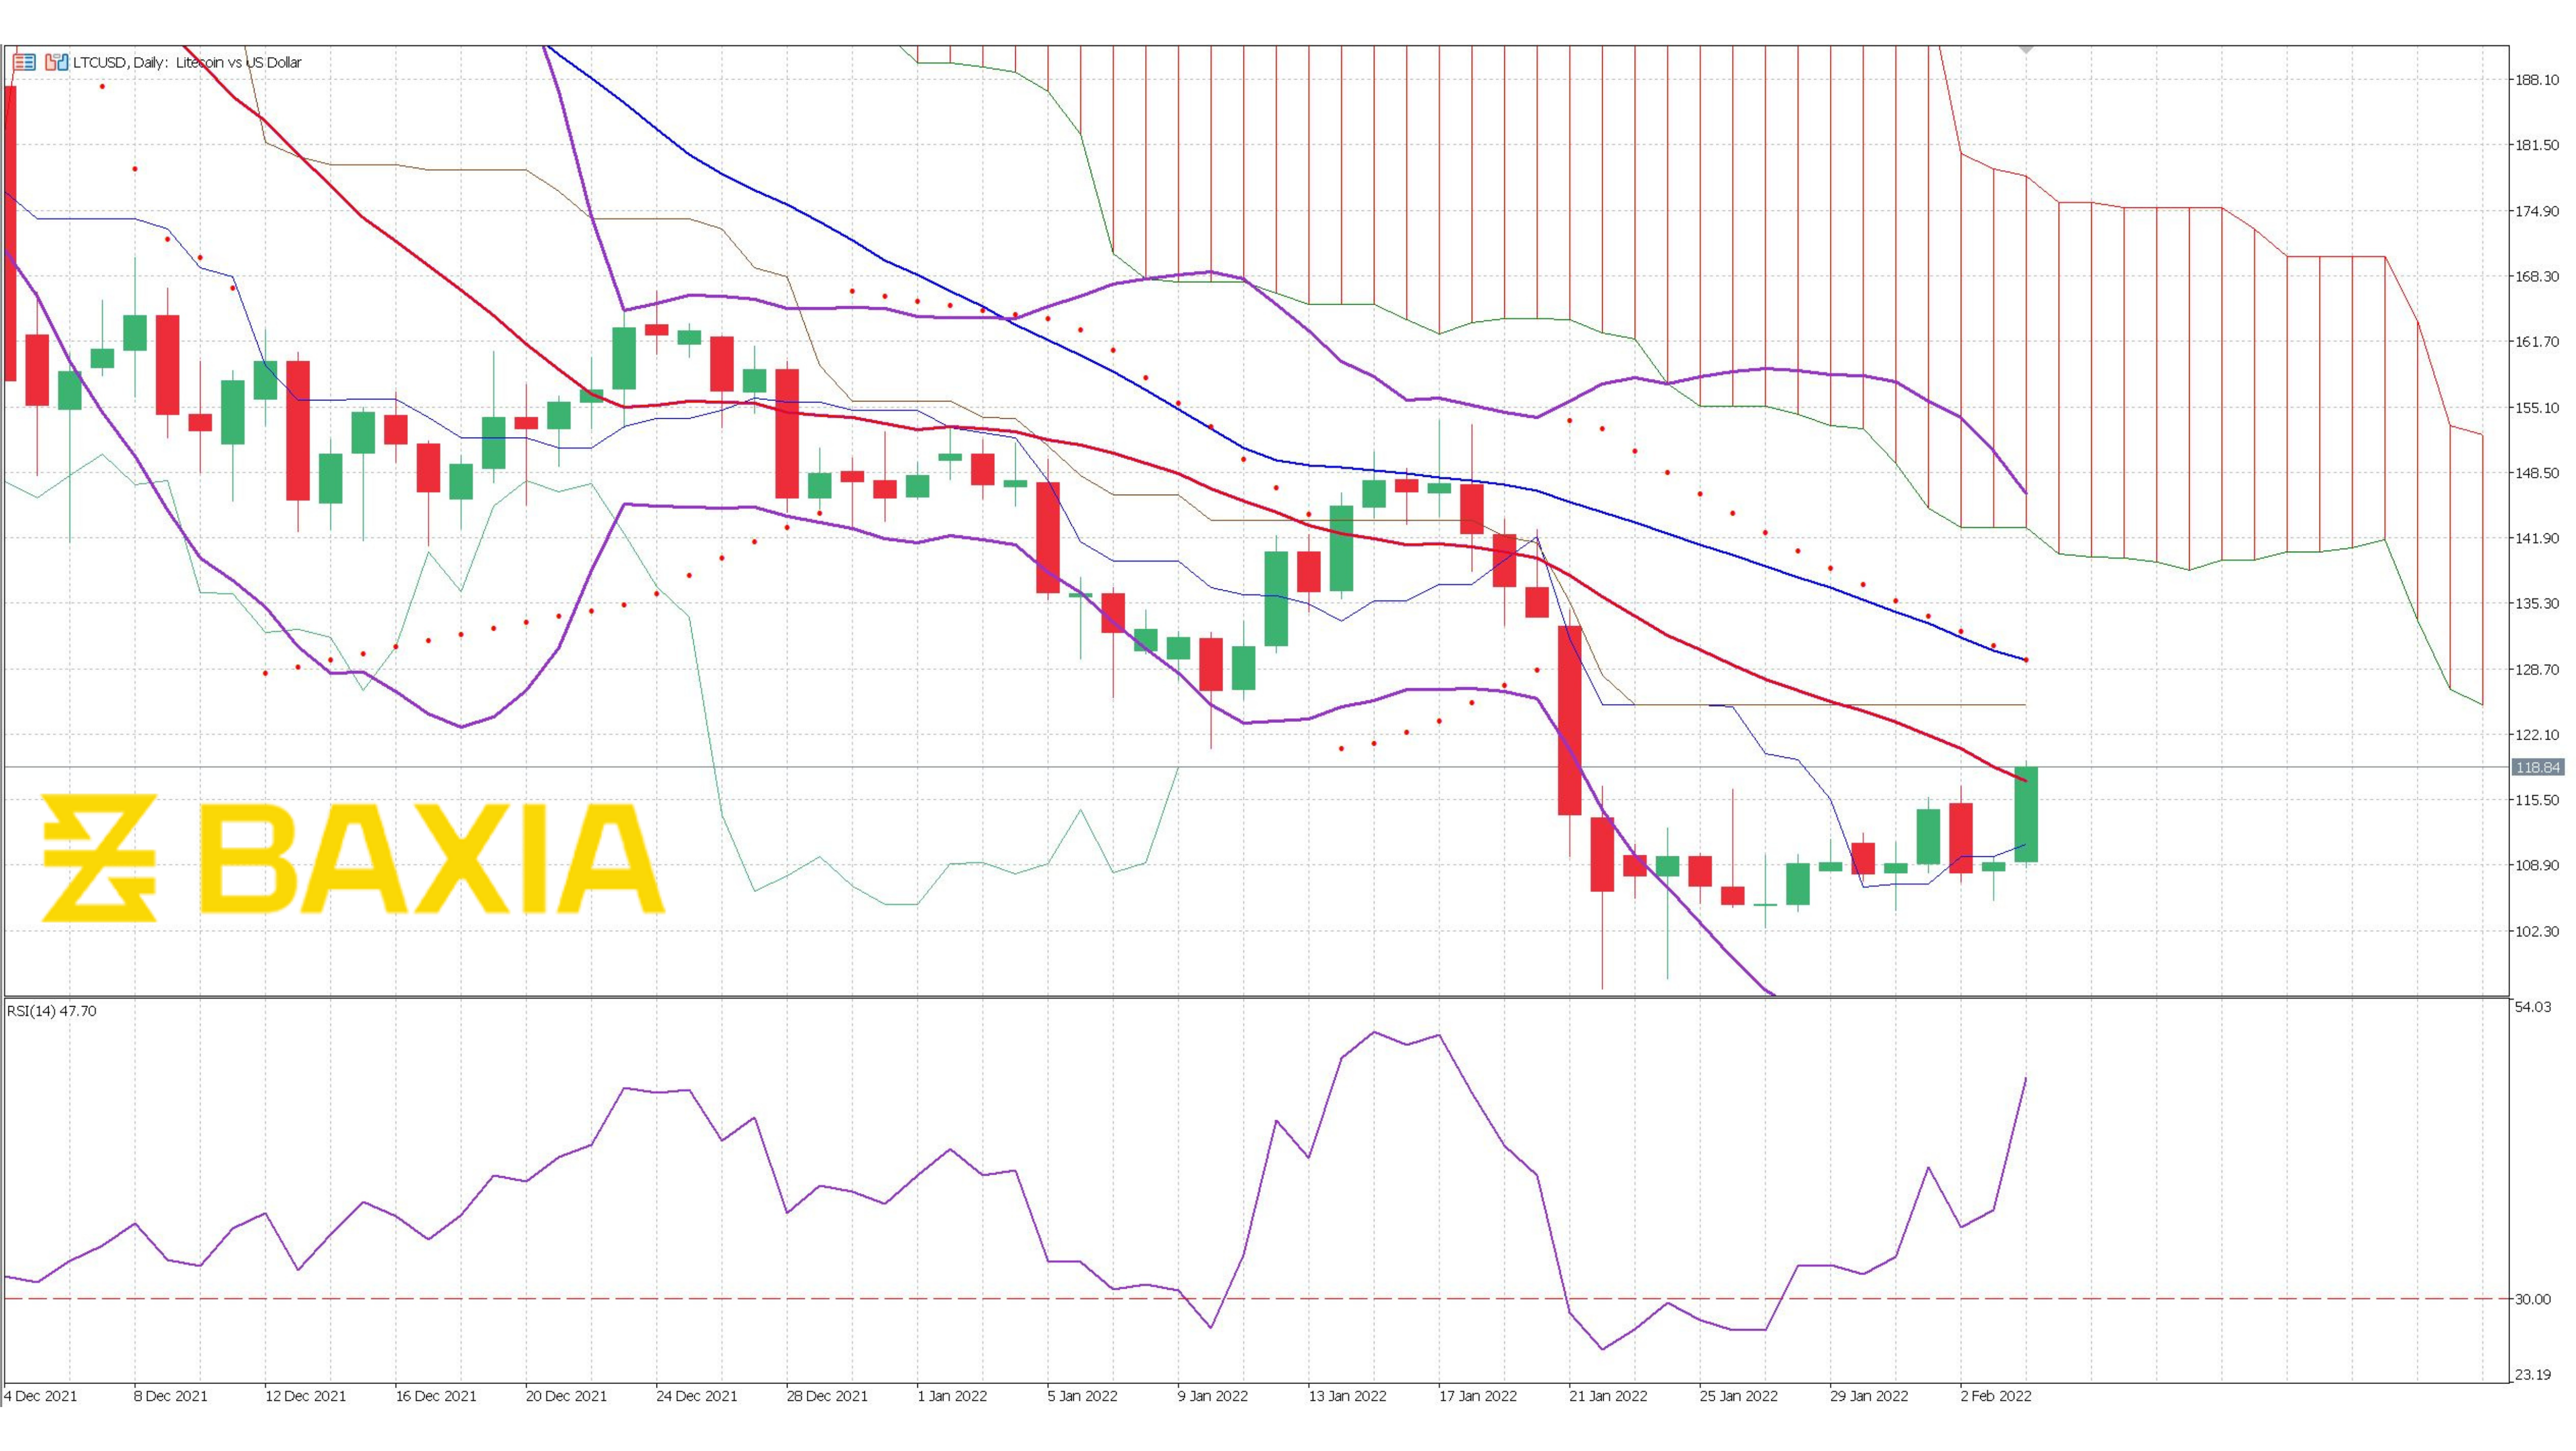The height and width of the screenshot is (1451, 2576).
Task: Click the 188.10 price scale label
Action: pyautogui.click(x=2537, y=80)
